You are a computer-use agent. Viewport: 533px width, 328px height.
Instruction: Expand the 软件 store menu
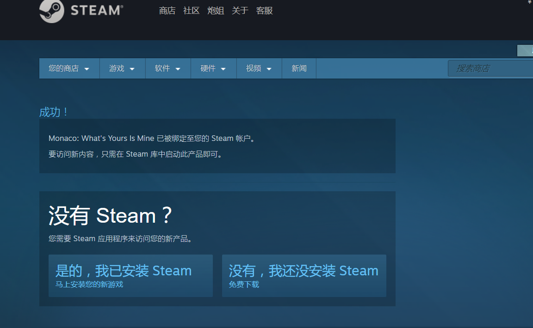pyautogui.click(x=167, y=68)
